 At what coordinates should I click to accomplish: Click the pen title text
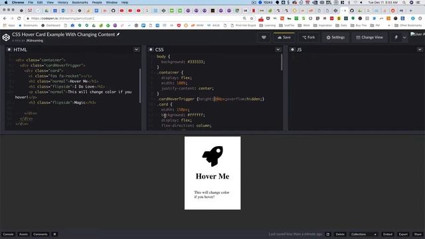[x=64, y=35]
